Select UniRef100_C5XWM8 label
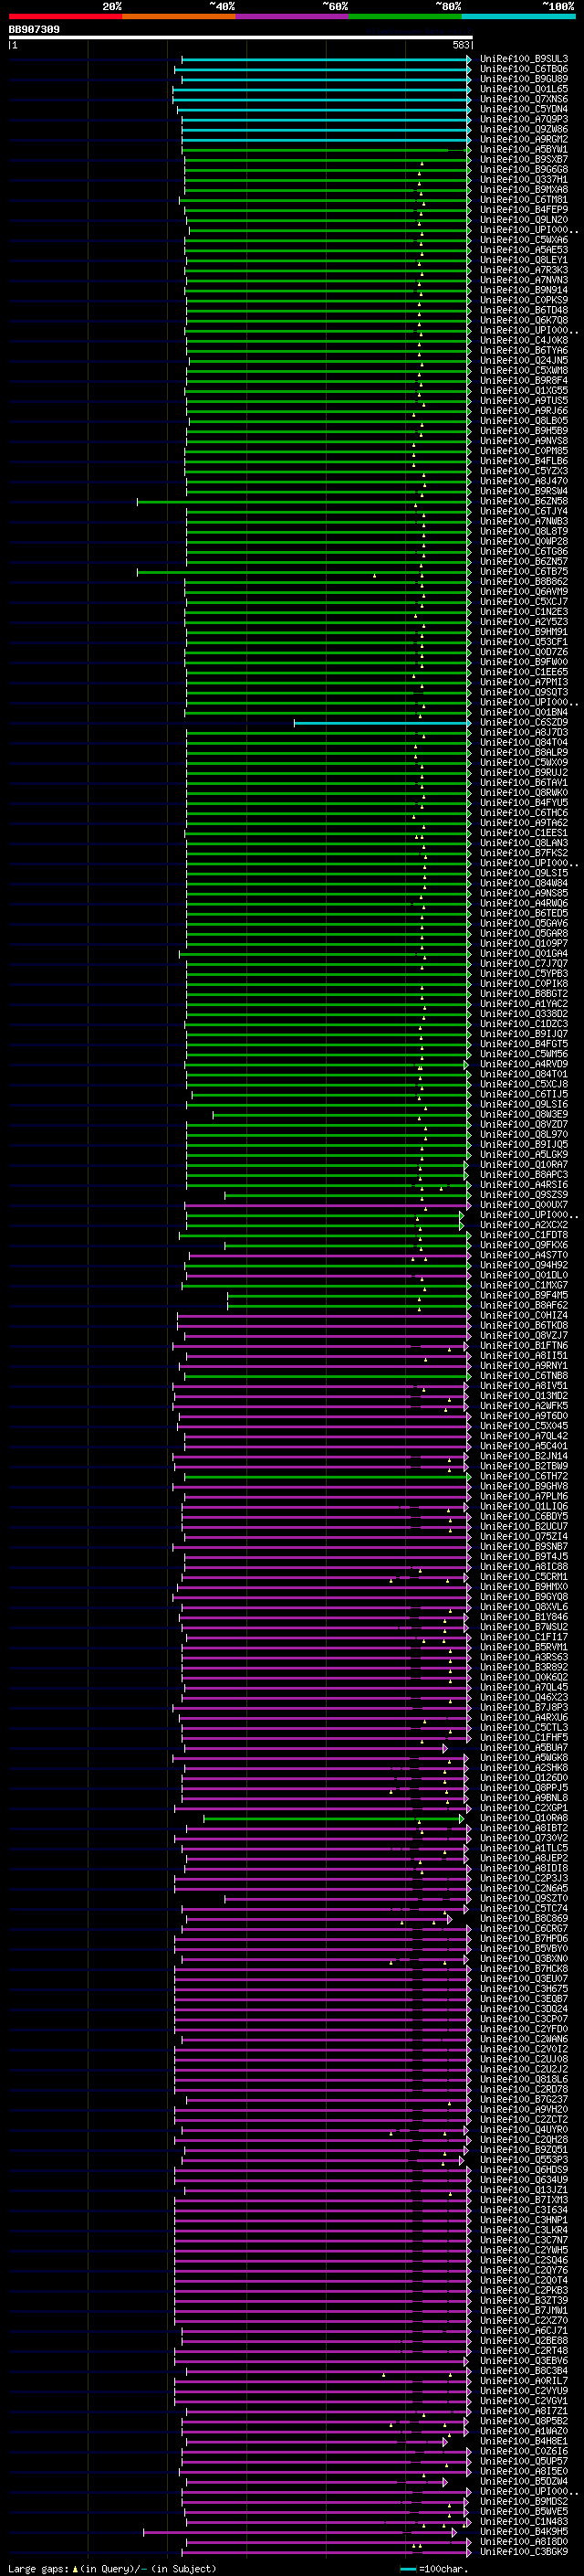The height and width of the screenshot is (2576, 584). coord(524,371)
